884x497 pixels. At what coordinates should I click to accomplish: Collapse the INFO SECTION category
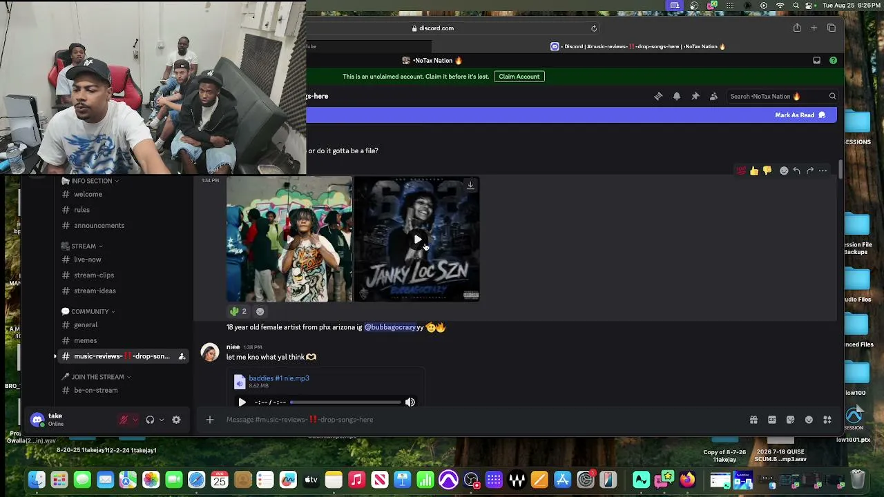tap(90, 181)
